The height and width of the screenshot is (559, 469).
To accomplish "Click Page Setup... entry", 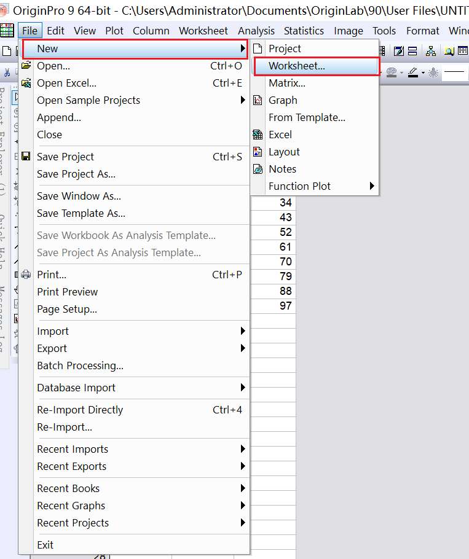I will tap(134, 309).
